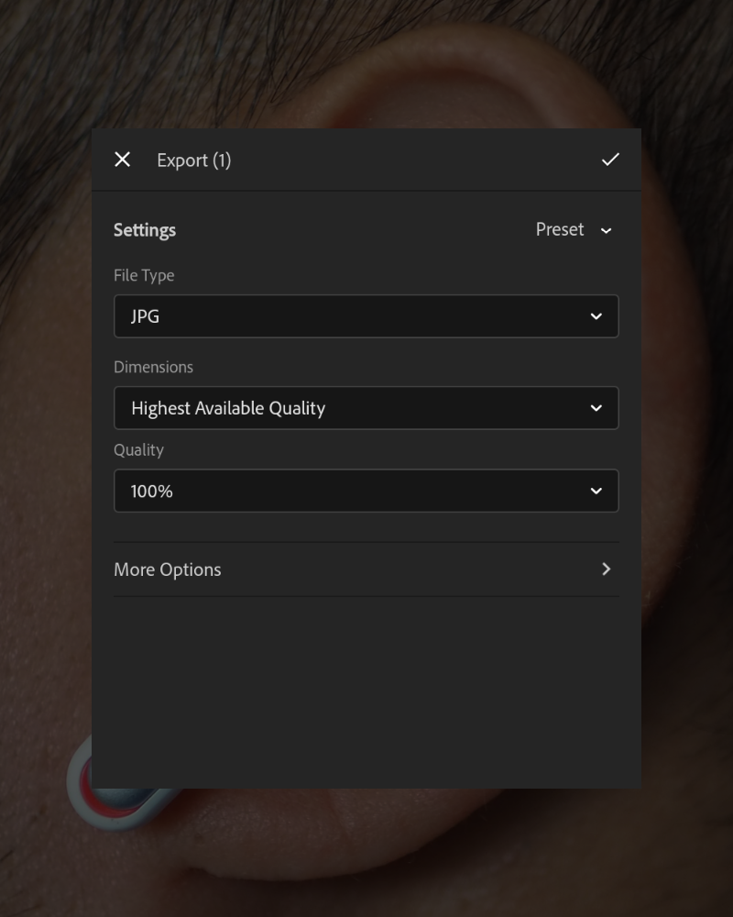Image resolution: width=733 pixels, height=917 pixels.
Task: Click the Settings heading
Action: [x=145, y=230]
